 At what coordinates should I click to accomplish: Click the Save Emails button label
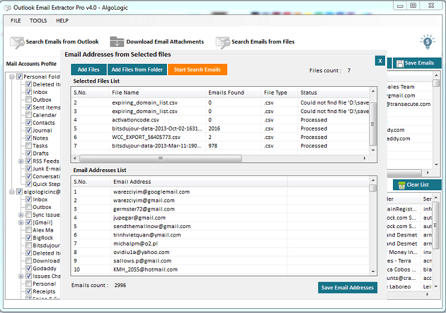(419, 63)
